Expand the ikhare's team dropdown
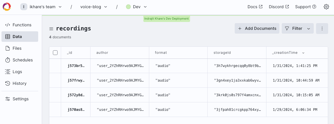 click(41, 7)
